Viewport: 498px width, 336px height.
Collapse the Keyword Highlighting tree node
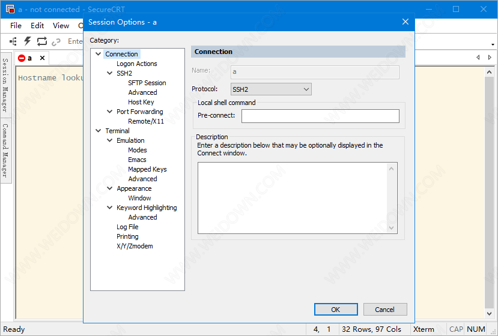point(109,208)
